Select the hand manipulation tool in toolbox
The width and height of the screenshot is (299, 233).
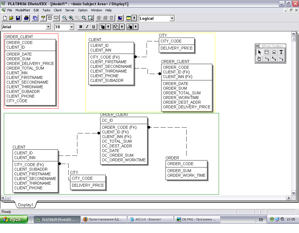pos(259,59)
